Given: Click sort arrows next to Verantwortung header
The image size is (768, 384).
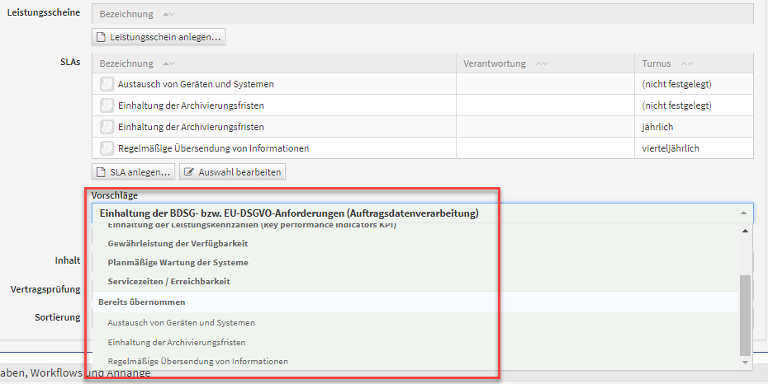Looking at the screenshot, I should [542, 63].
